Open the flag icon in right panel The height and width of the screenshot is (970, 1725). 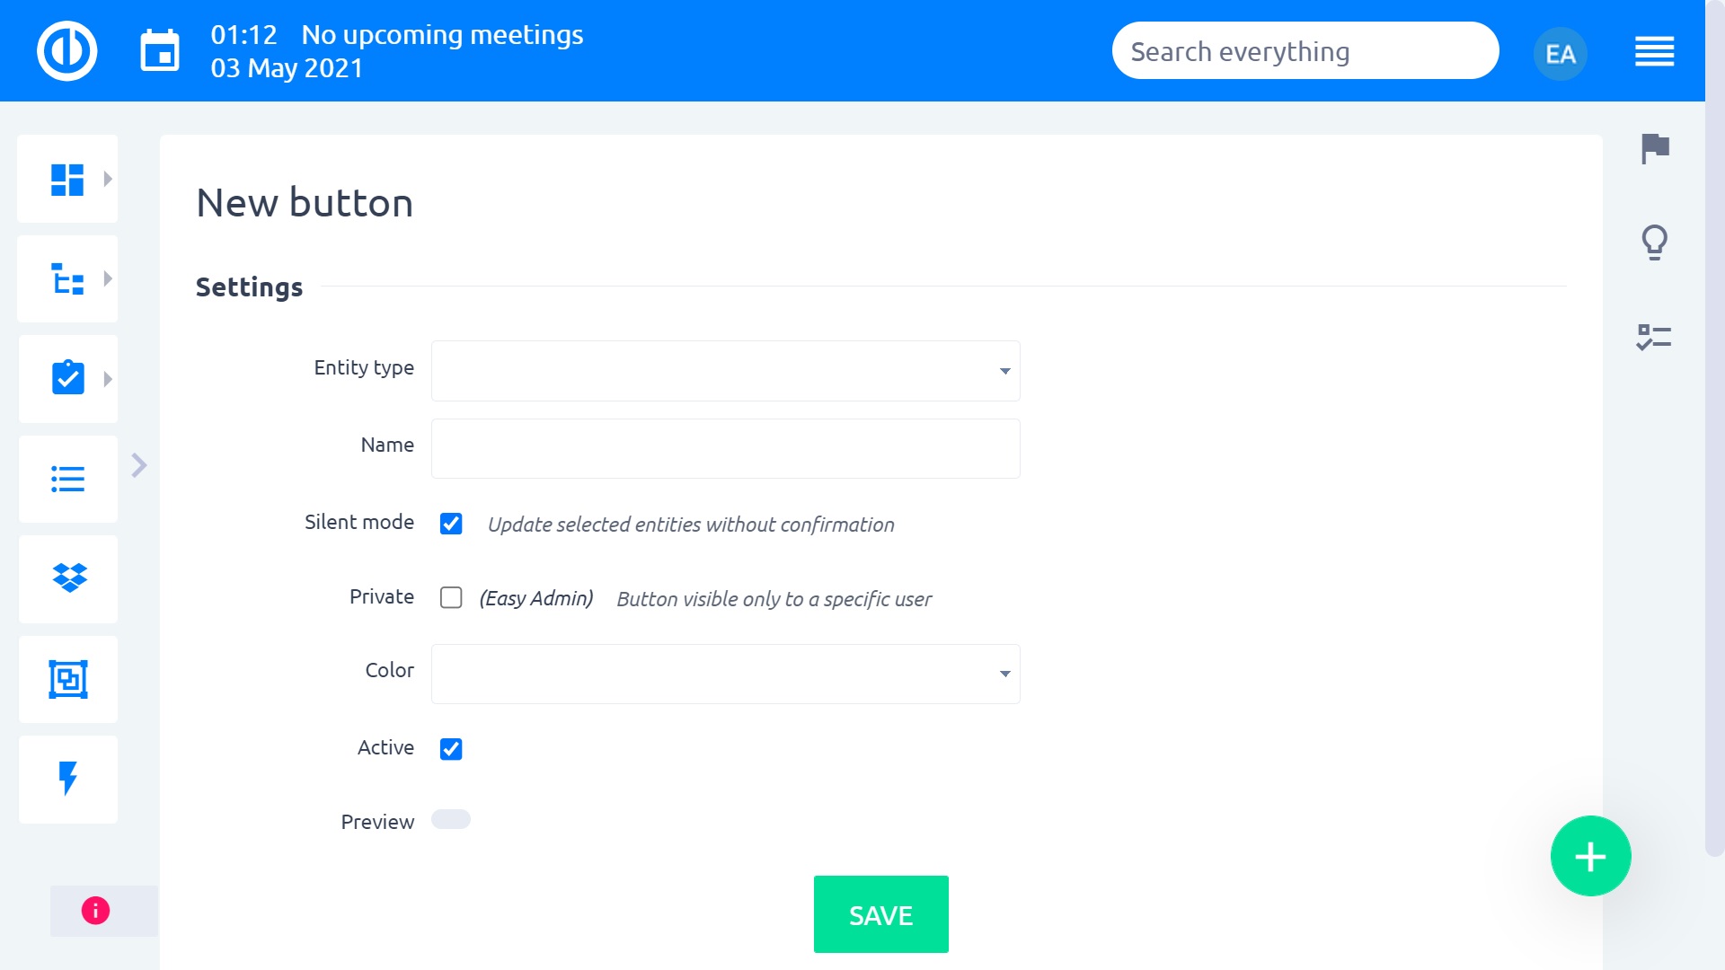point(1655,148)
